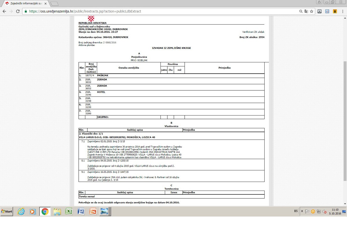Click the Z-5868/2016 journal number

pos(110,42)
